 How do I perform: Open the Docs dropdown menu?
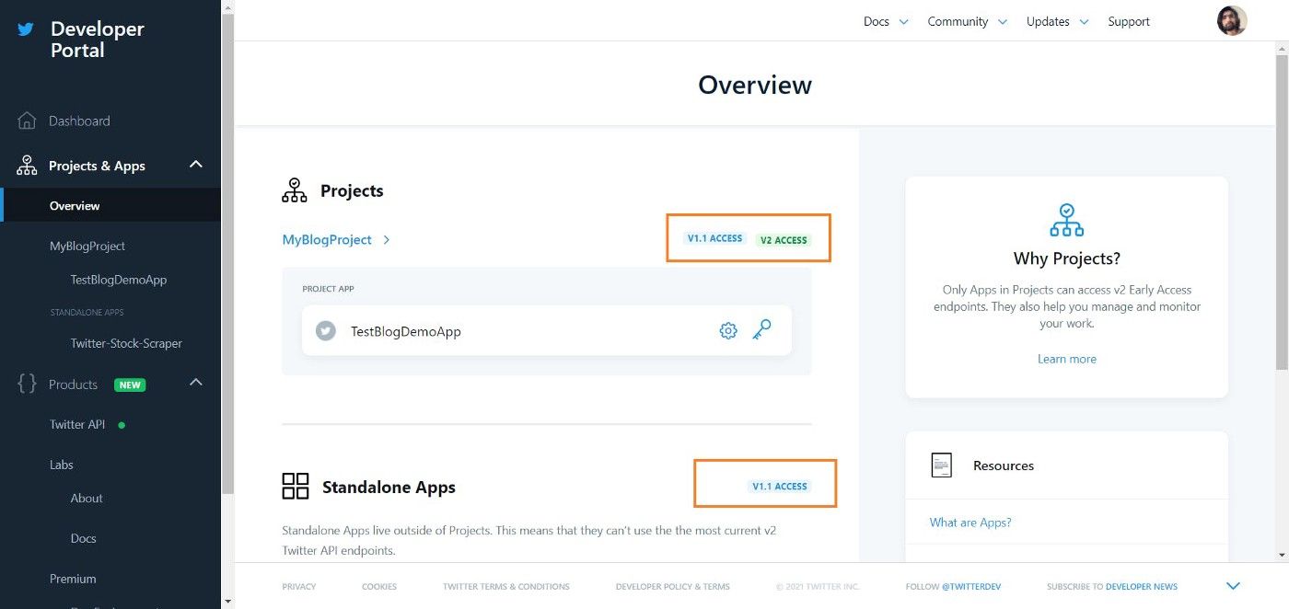point(886,21)
